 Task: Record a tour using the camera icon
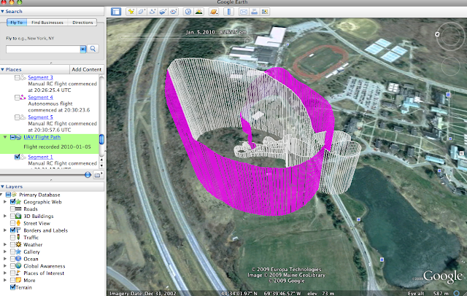pos(174,12)
